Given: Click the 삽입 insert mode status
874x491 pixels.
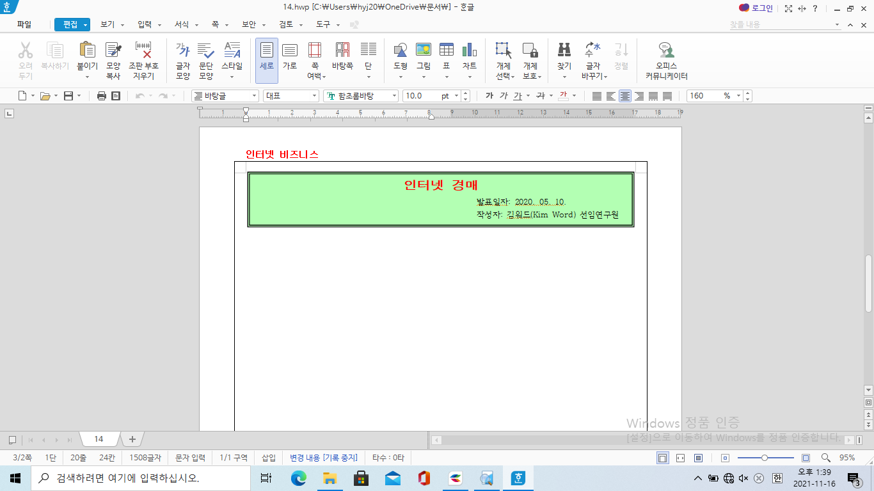Looking at the screenshot, I should coord(269,458).
